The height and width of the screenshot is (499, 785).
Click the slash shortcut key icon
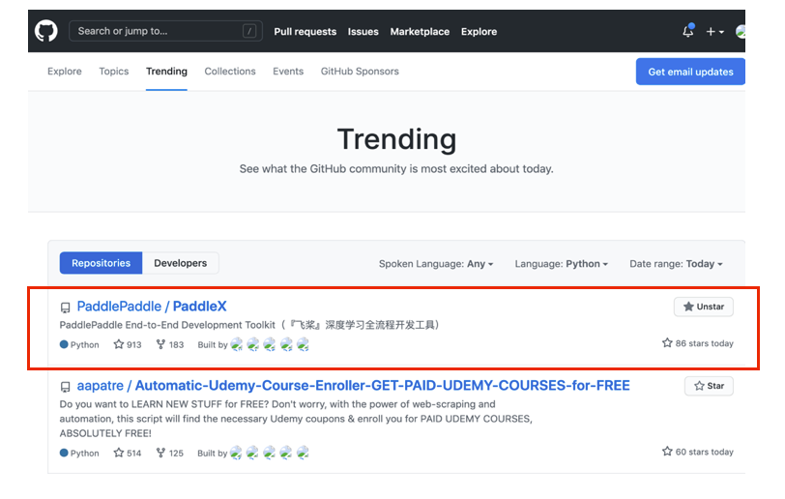249,31
